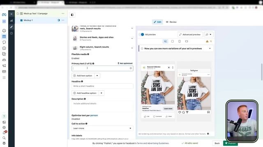Open the Add text option dropdown arrow
The width and height of the screenshot is (263, 147).
[x=97, y=76]
